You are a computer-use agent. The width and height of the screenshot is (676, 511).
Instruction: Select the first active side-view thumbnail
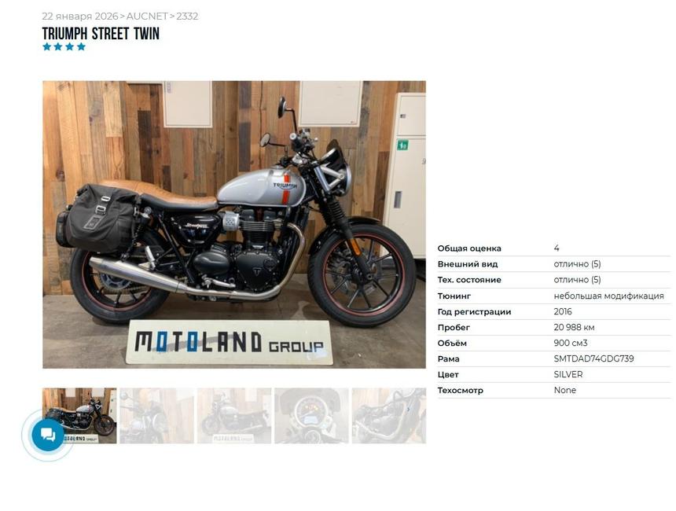[79, 416]
